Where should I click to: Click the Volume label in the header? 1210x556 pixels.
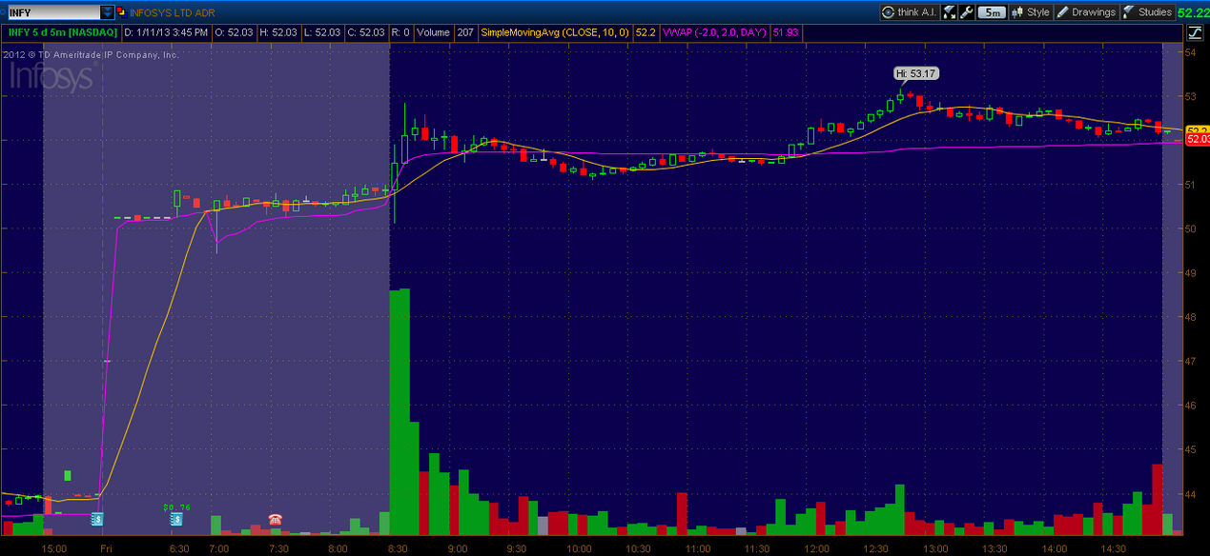click(x=431, y=31)
